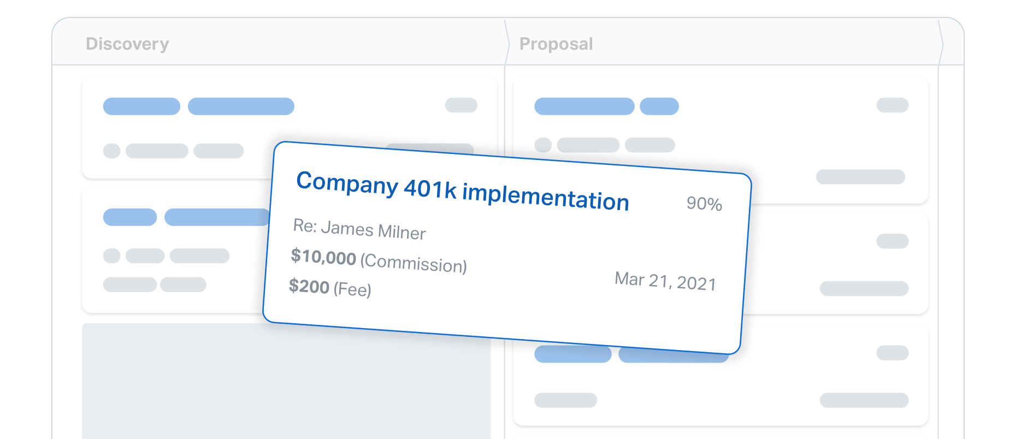Image resolution: width=1016 pixels, height=439 pixels.
Task: Open the second card in Discovery column
Action: pos(175,250)
